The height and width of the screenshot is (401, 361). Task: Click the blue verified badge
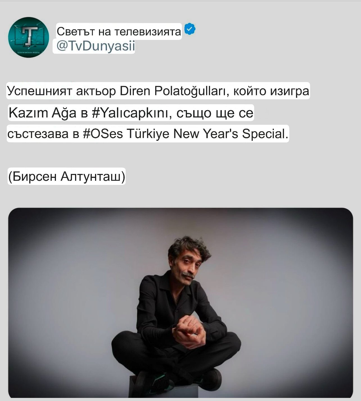click(190, 29)
